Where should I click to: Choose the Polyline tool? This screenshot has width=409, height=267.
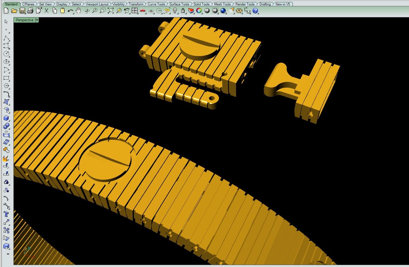click(x=6, y=38)
